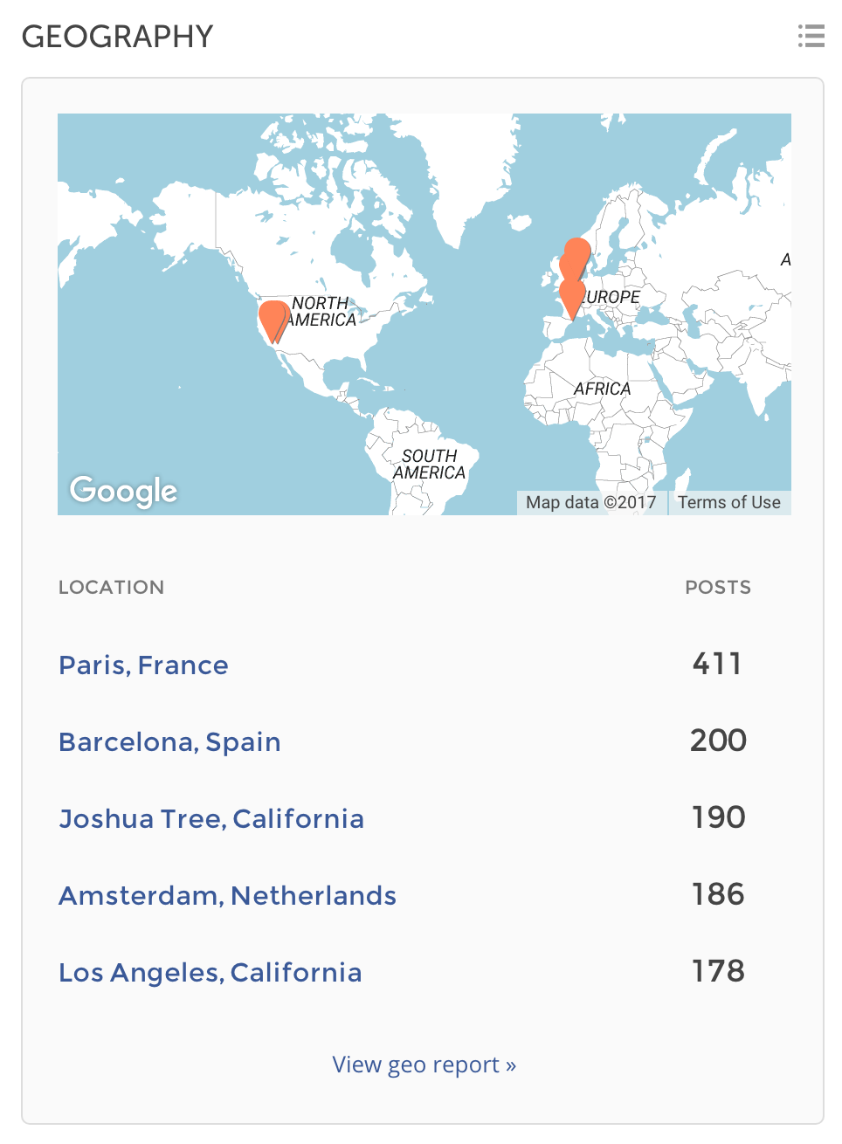Click the GEOGRAPHY section heading

117,37
